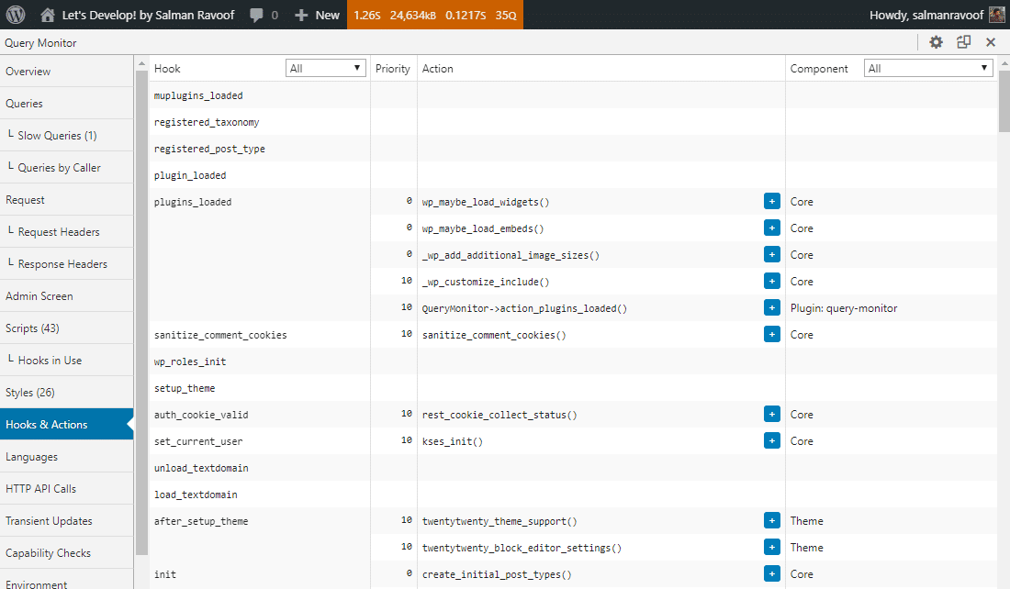
Task: Expand QueryMonitor->action_plugins_loaded details
Action: pos(771,307)
